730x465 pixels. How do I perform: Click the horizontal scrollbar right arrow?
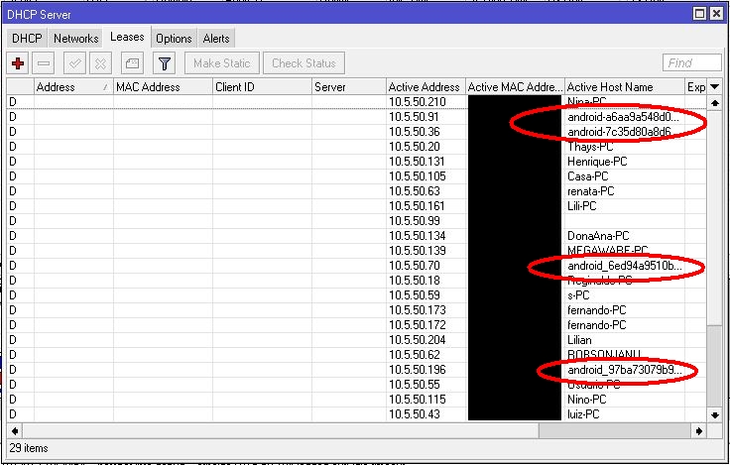[x=699, y=431]
